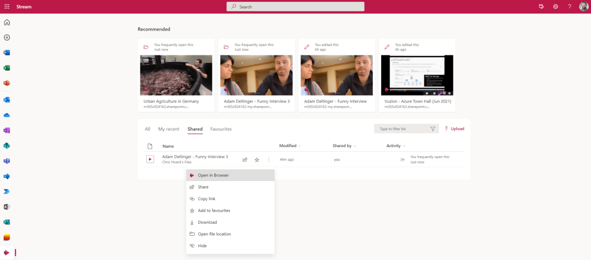Click the Help question mark icon
Image resolution: width=591 pixels, height=260 pixels.
569,6
